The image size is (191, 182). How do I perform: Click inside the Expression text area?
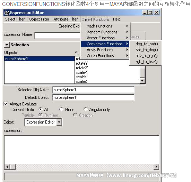(82, 150)
